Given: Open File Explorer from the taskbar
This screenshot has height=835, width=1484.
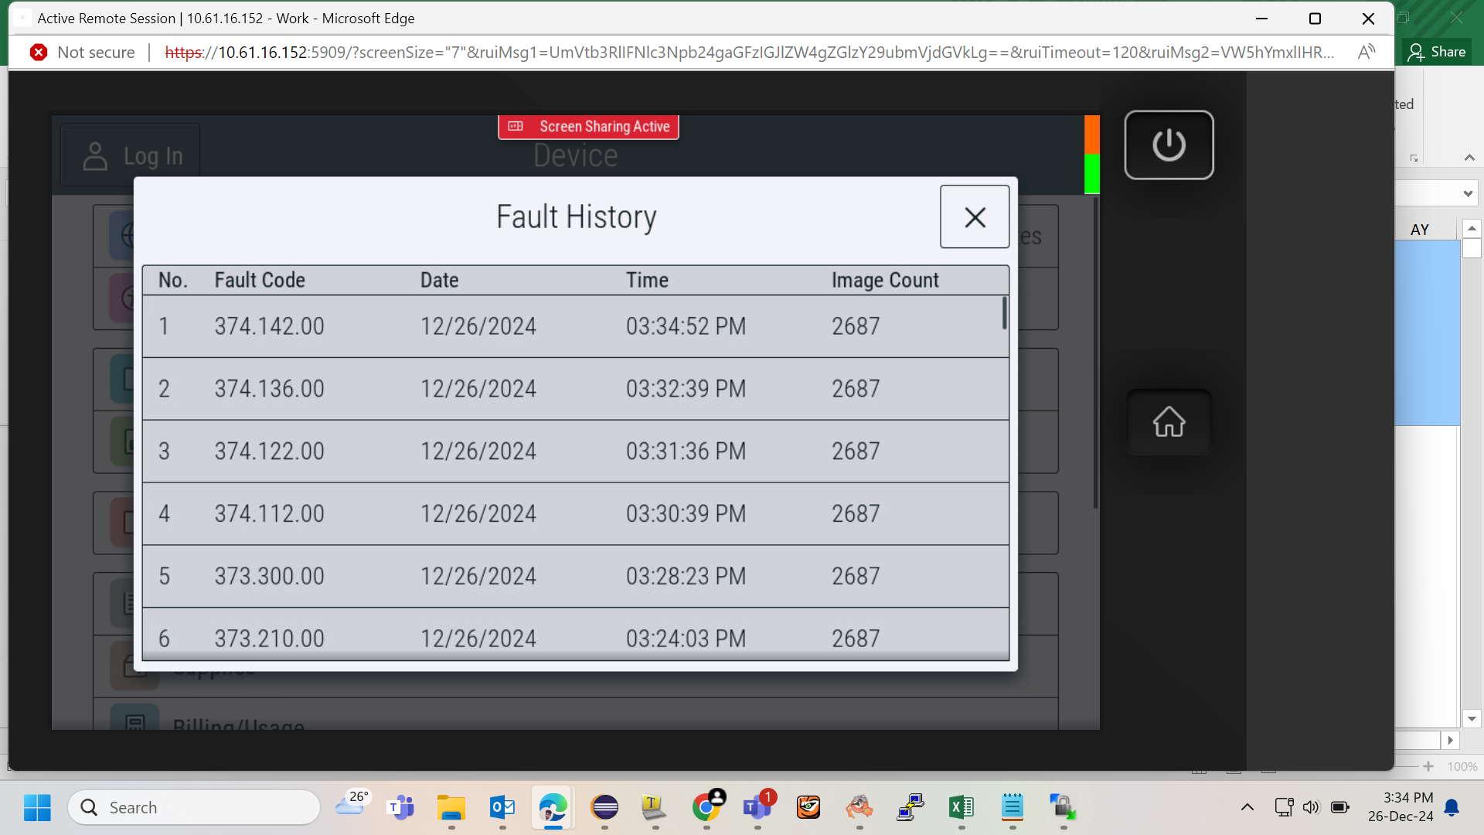Looking at the screenshot, I should click(451, 808).
